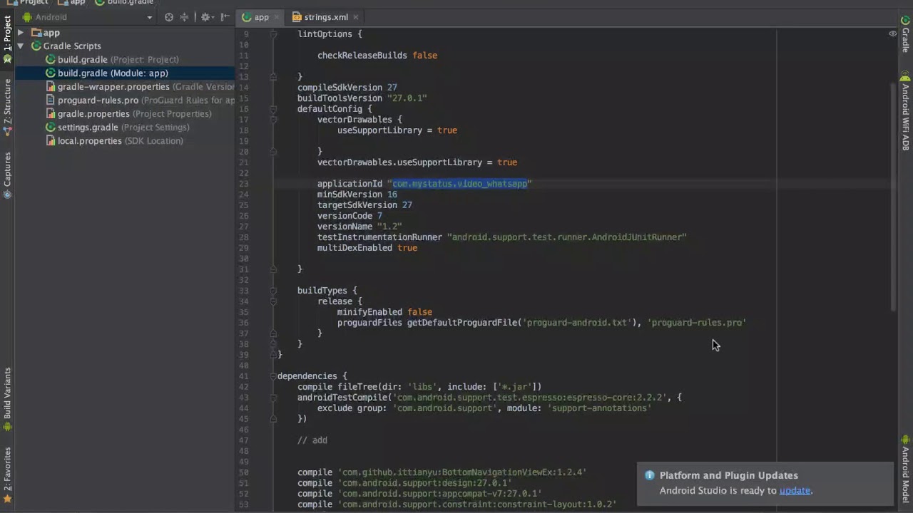Viewport: 913px width, 513px height.
Task: Open proguard-rules.pro file
Action: pos(140,100)
